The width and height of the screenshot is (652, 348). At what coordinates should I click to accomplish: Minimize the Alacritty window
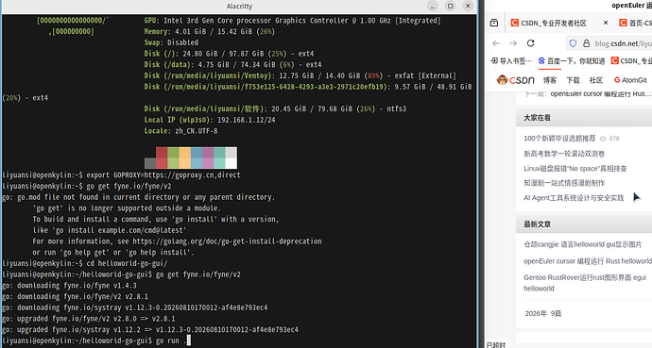coord(433,6)
